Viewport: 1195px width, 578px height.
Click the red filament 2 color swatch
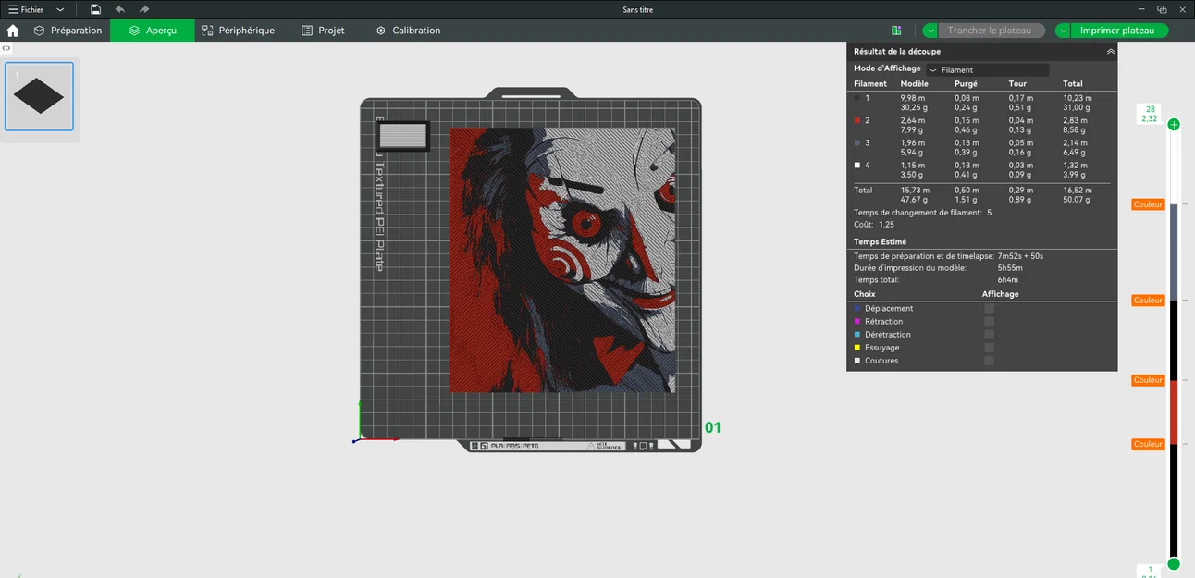tap(857, 120)
